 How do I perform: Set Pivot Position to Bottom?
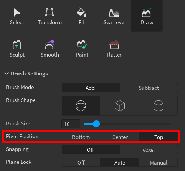coord(81,137)
